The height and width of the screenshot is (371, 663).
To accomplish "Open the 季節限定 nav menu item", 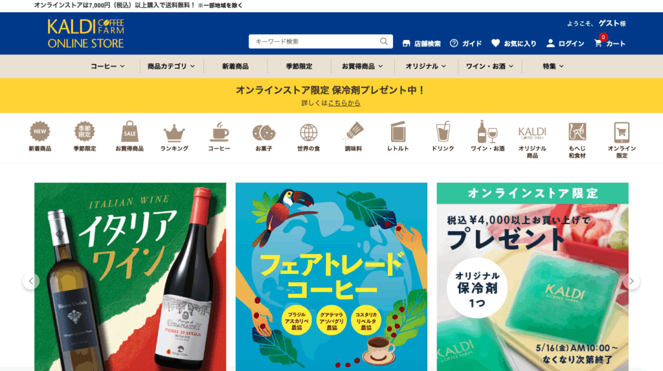I will 299,67.
